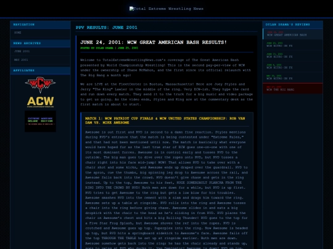
Task: Open the June 13 WCW Nitro on FX review
Action: [293, 56]
